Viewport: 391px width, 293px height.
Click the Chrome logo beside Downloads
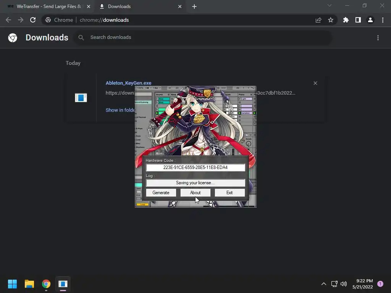tap(13, 38)
